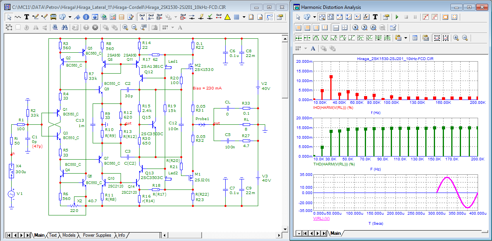This screenshot has height=241, width=492.
Task: Open the clipboard dropdown in analysis toolbar
Action: pos(406,38)
